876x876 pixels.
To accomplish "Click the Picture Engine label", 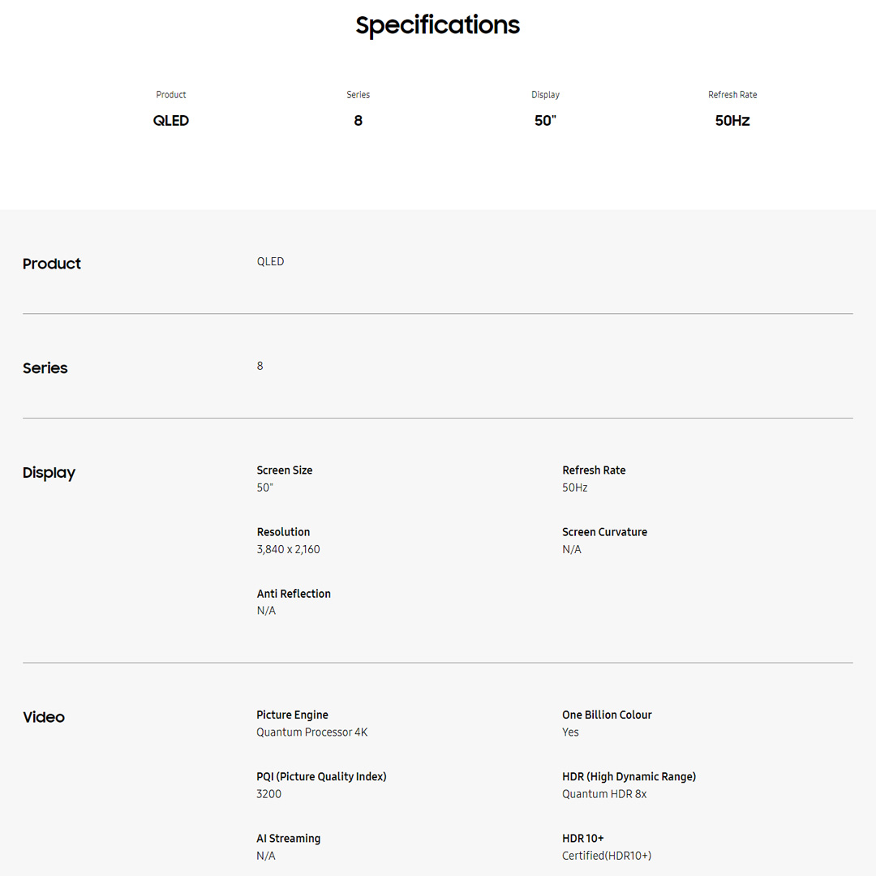I will pos(292,715).
